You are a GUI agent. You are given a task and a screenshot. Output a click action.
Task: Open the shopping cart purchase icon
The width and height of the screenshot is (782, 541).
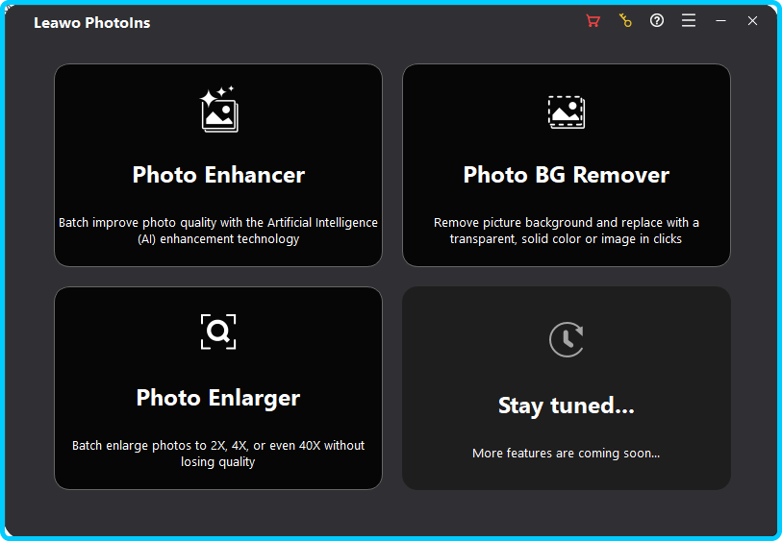[x=593, y=21]
